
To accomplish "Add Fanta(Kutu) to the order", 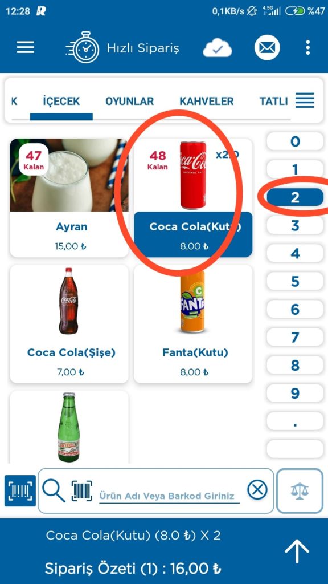I will (194, 324).
